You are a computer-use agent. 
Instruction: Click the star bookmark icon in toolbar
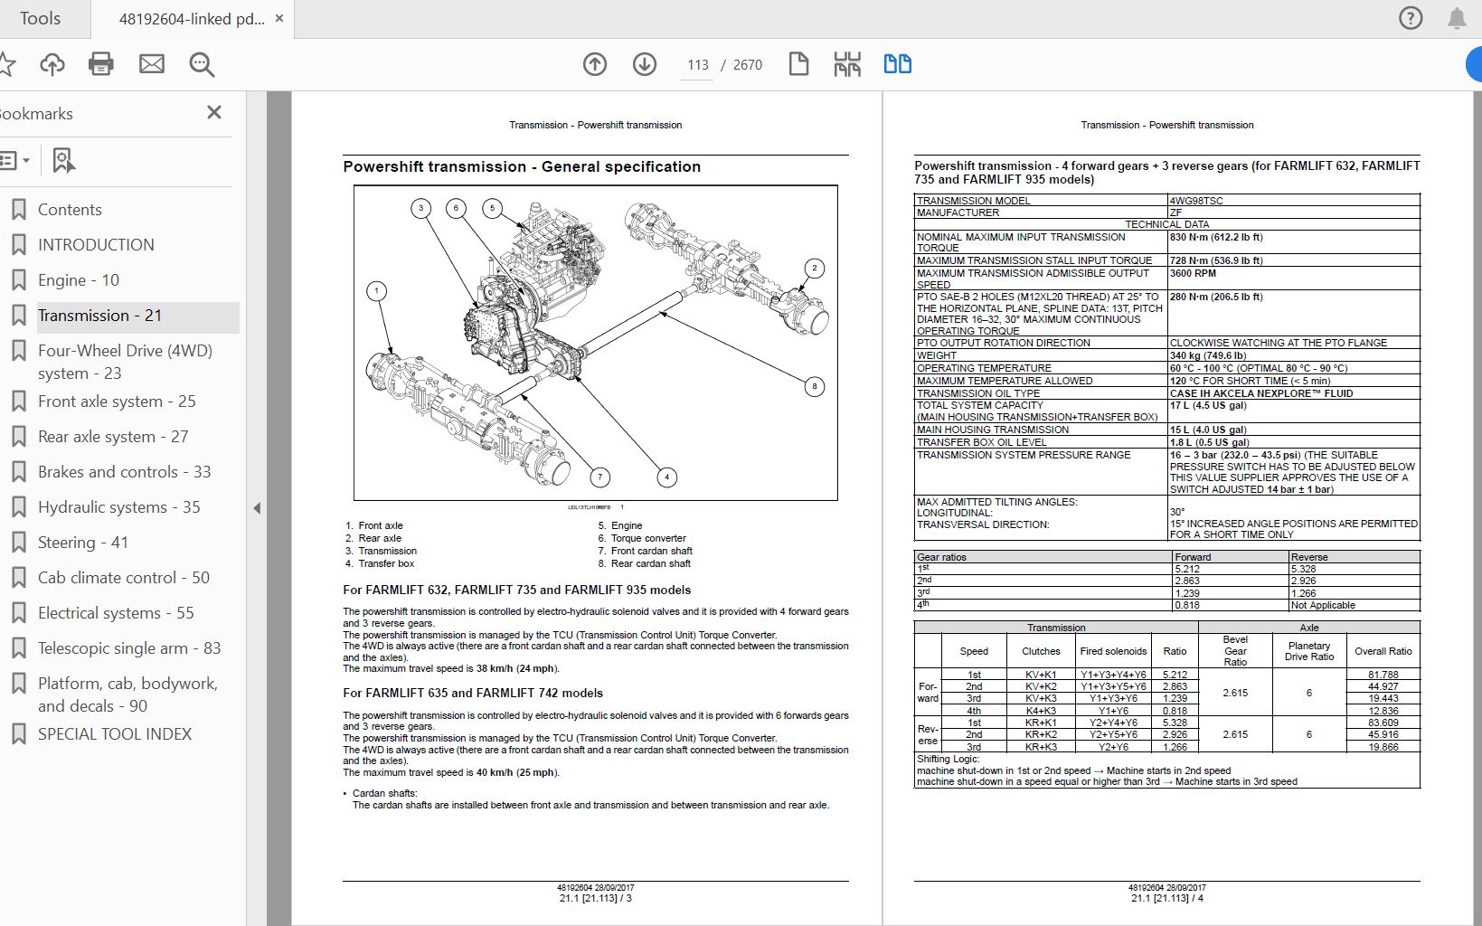point(7,64)
